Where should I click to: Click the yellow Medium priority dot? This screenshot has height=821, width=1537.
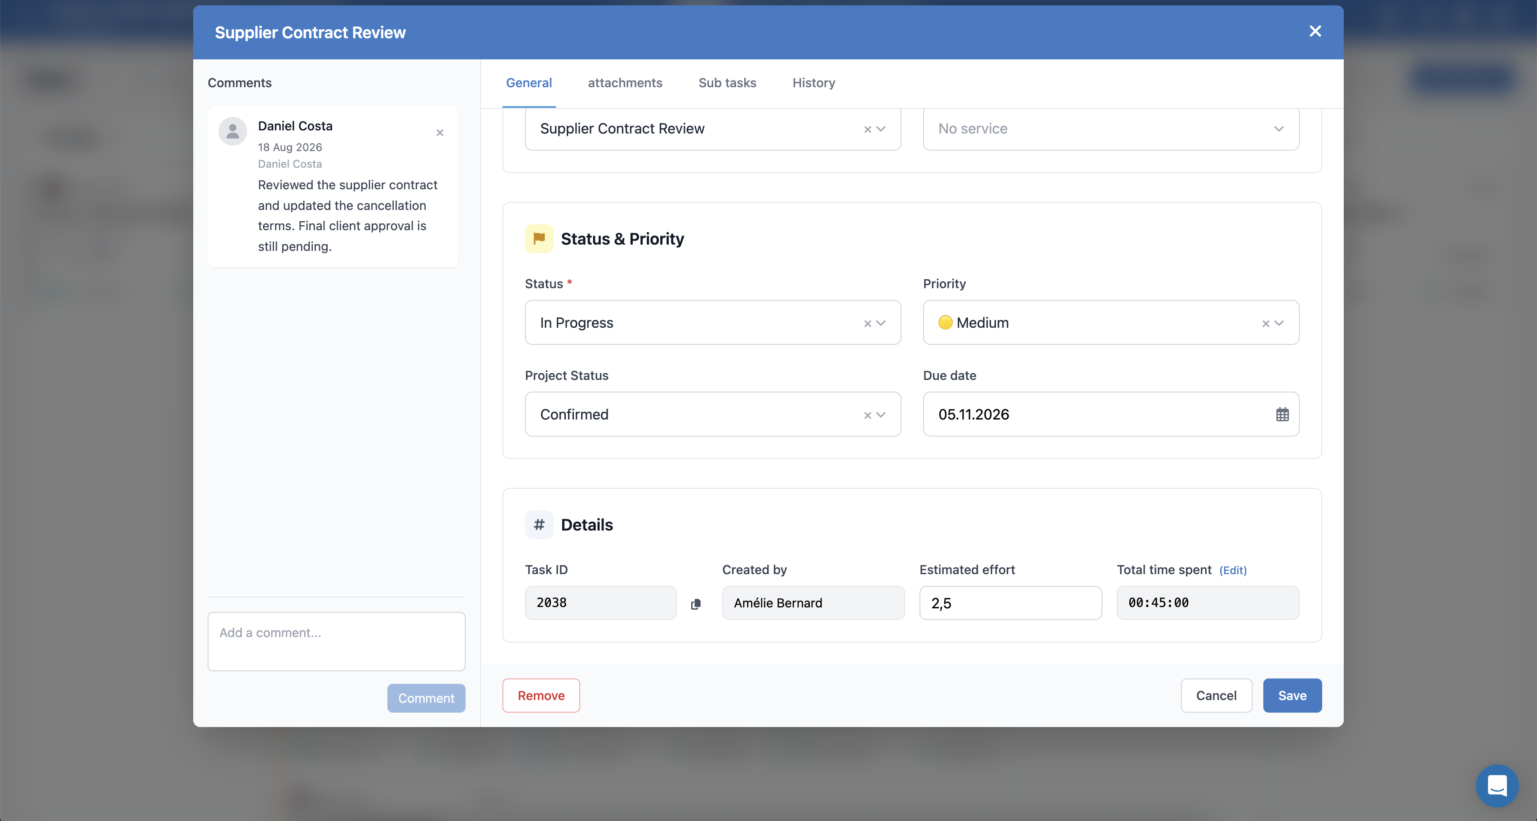(x=945, y=322)
